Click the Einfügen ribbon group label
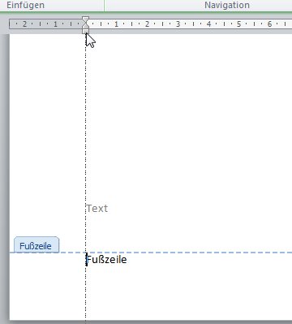 pos(25,5)
